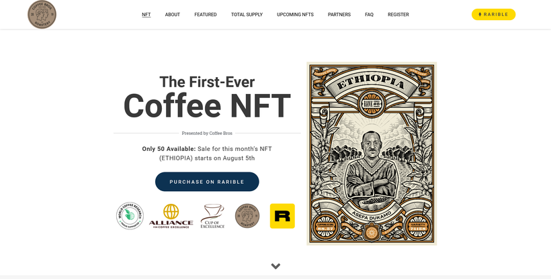Select Upcoming NFTs in the navigation
The width and height of the screenshot is (551, 279).
point(295,14)
